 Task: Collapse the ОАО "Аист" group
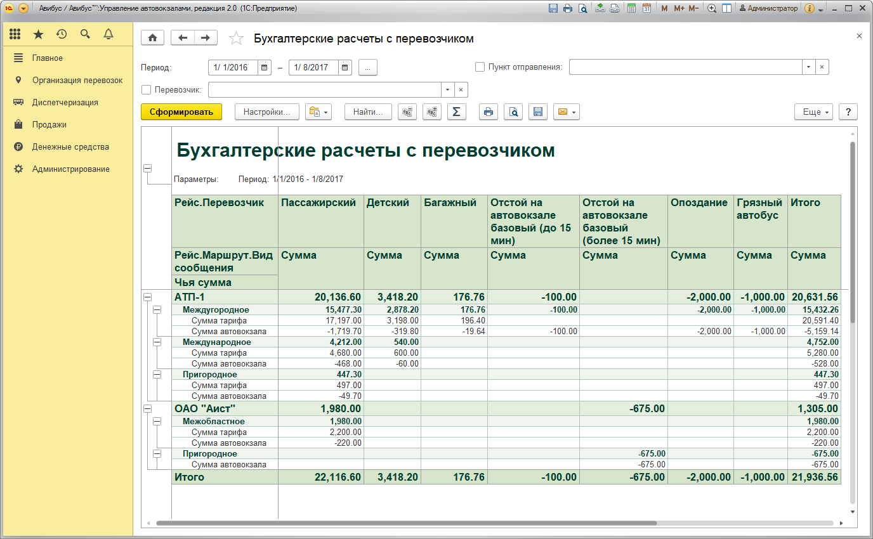click(148, 408)
